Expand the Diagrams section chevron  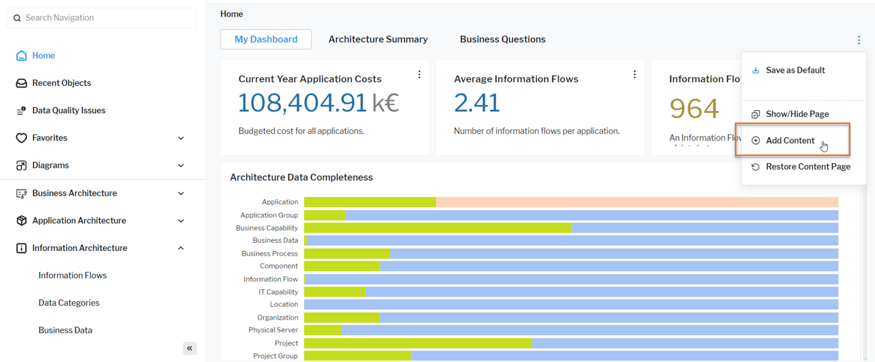(x=181, y=166)
